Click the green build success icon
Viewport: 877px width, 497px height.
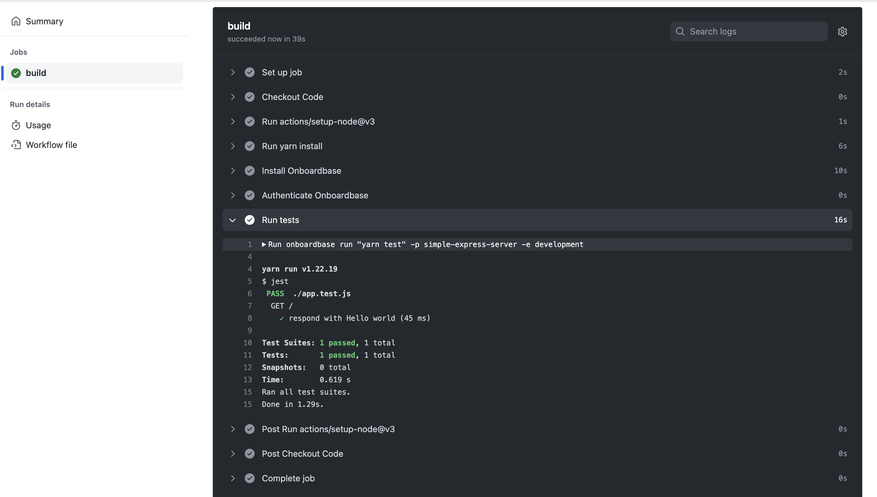[x=16, y=73]
